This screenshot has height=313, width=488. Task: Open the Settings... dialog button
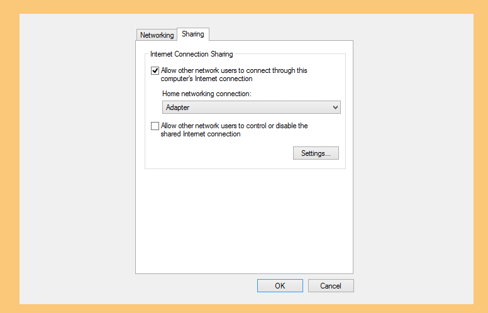point(316,153)
